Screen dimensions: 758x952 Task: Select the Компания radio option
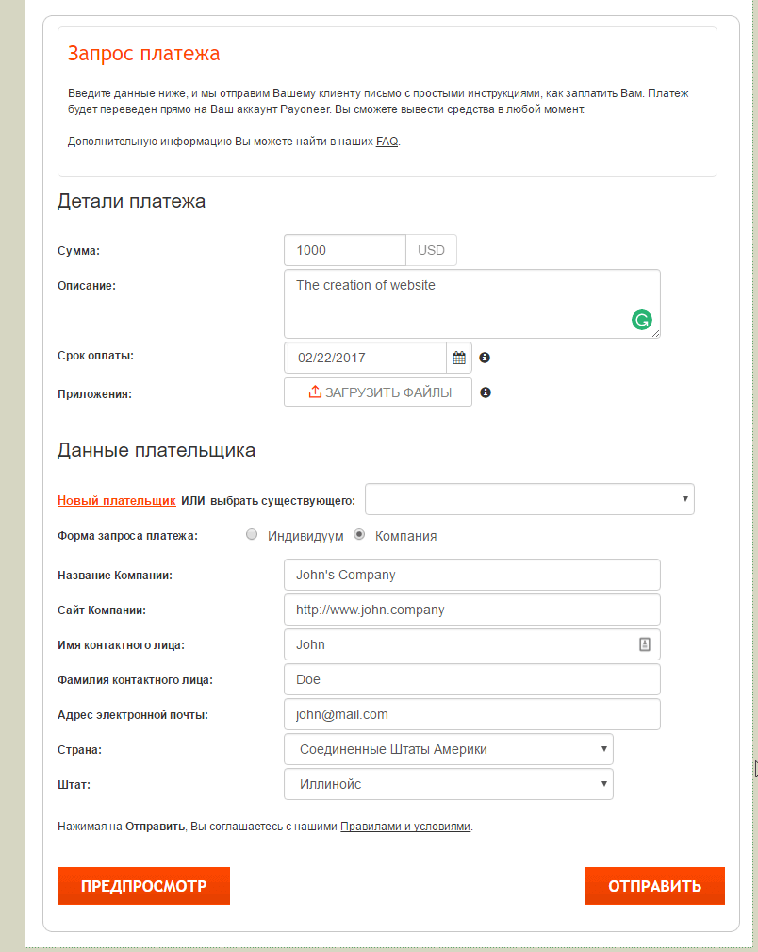(x=359, y=534)
